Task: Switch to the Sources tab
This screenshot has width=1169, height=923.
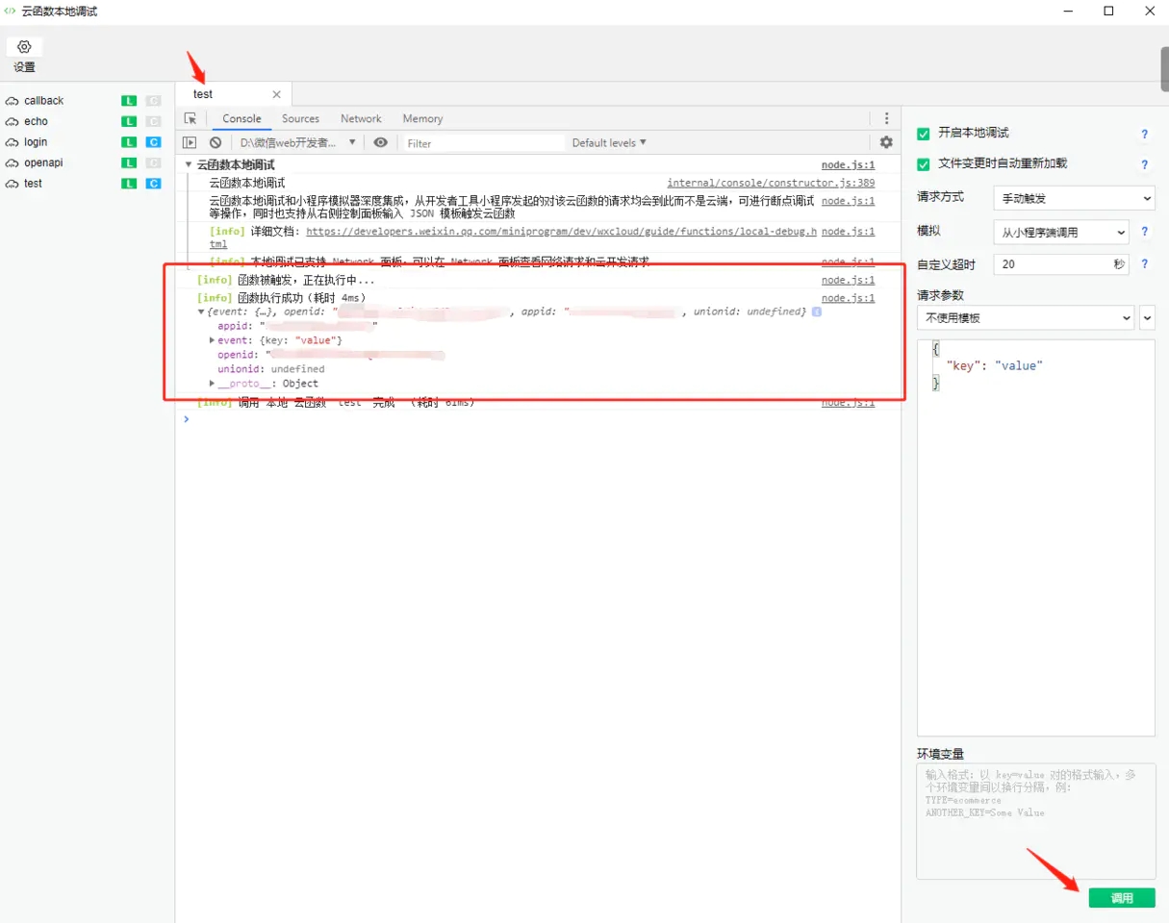Action: 300,118
